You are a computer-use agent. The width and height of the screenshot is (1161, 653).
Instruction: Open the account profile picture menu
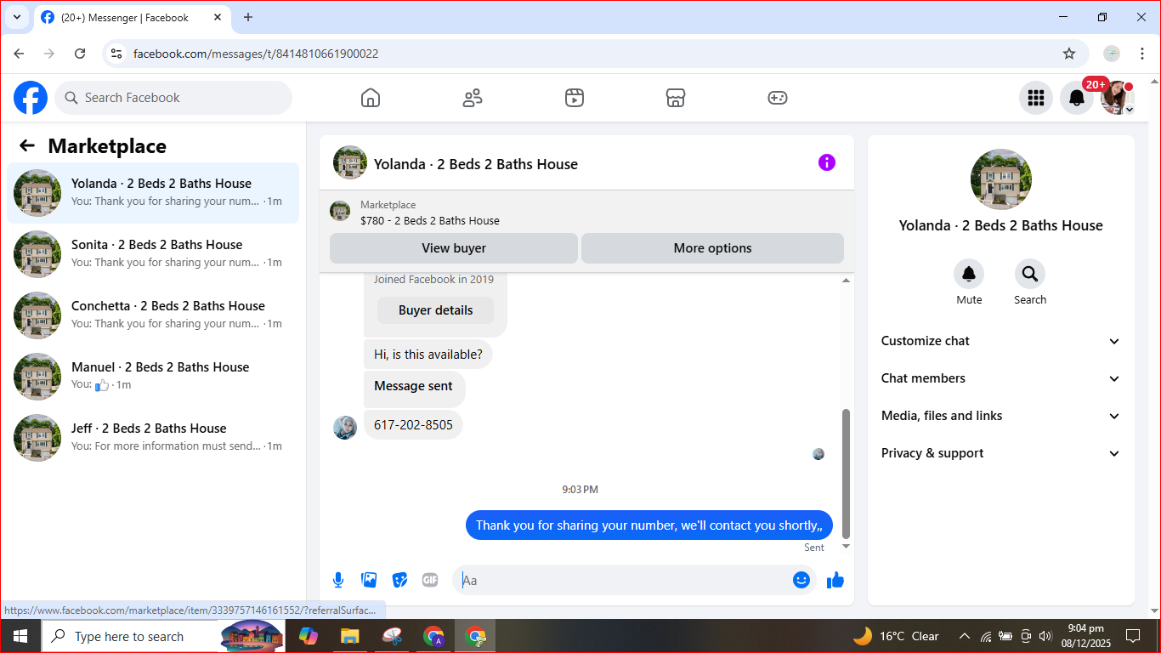(x=1117, y=98)
